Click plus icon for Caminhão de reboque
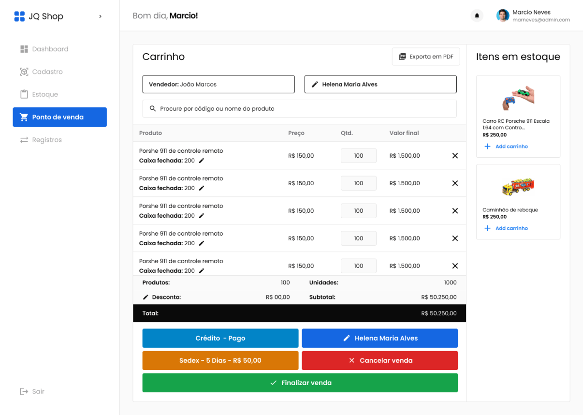 point(487,228)
